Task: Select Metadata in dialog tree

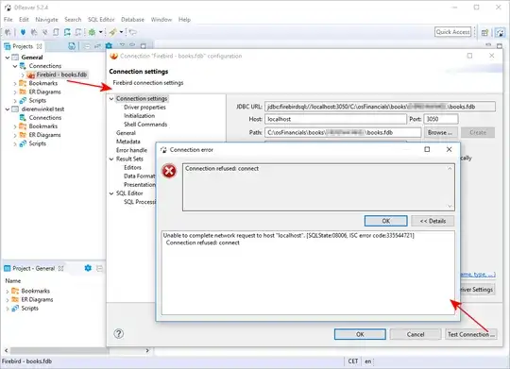Action: tap(128, 142)
